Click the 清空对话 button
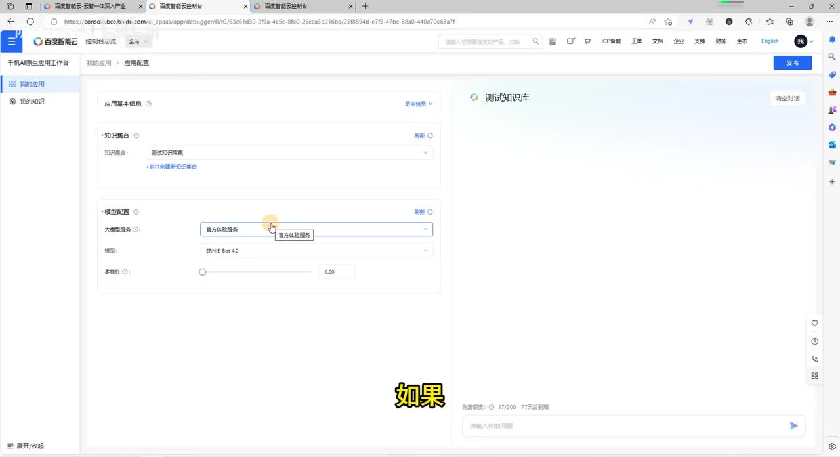 pos(787,98)
